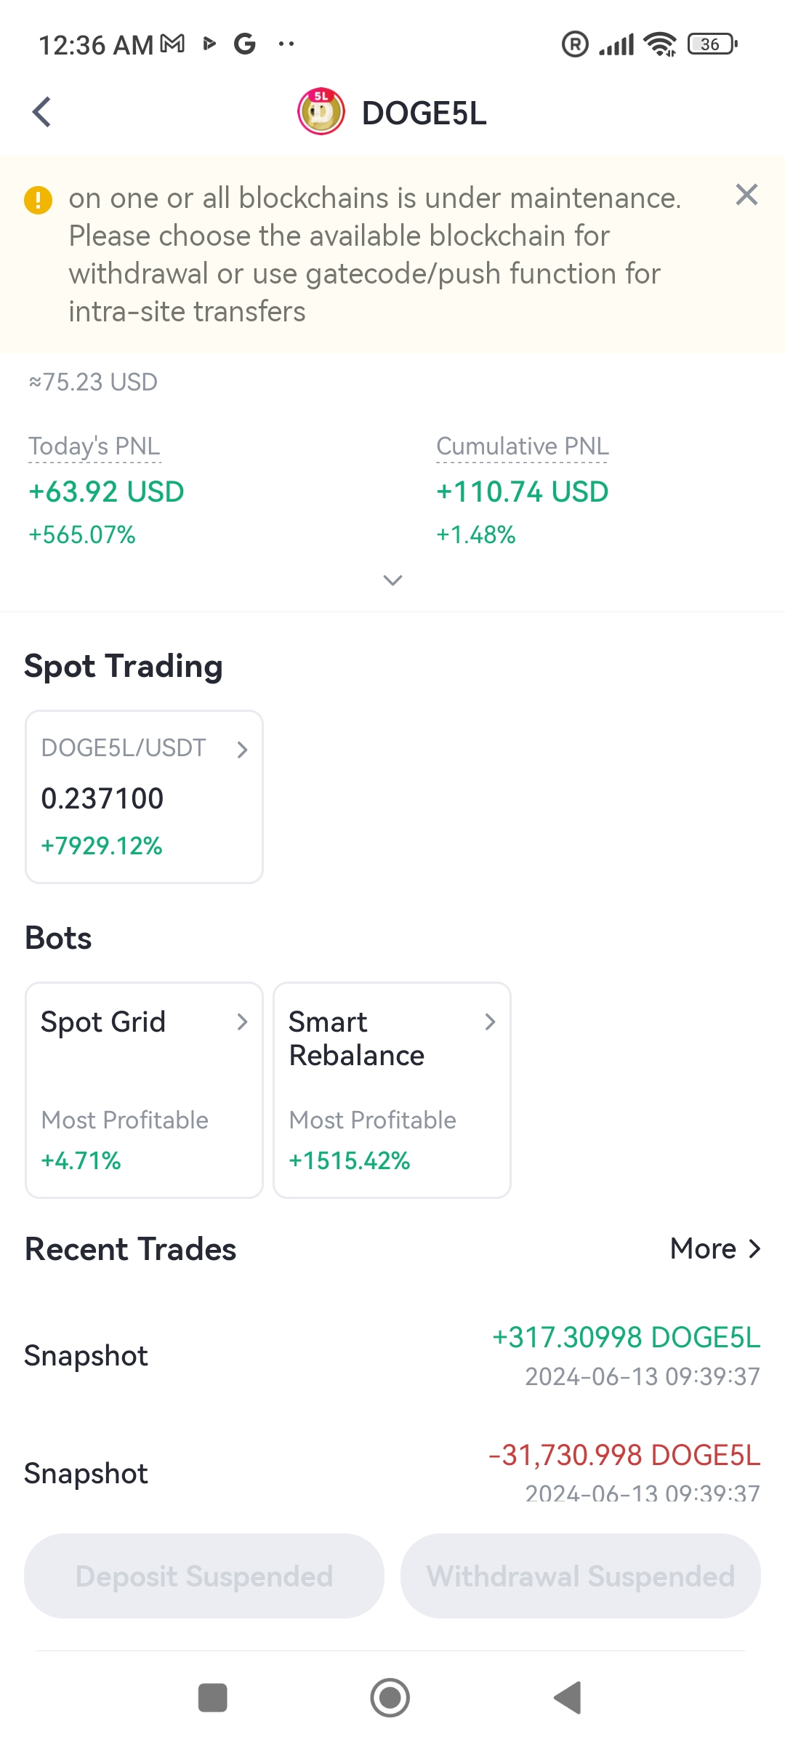Tap the yellow warning exclamation icon
Viewport: 785px width, 1745px height.
(39, 200)
